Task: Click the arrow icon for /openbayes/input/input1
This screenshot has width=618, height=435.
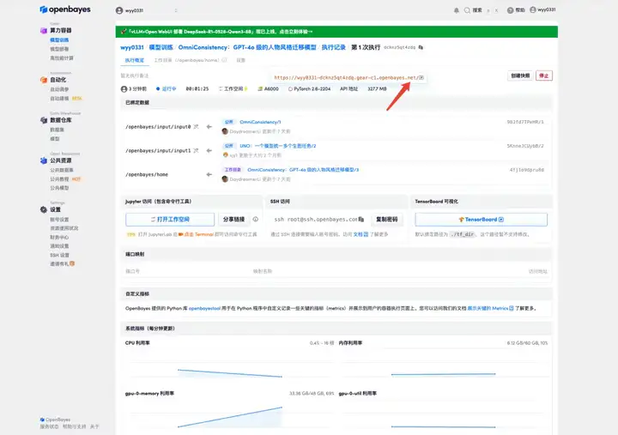Action: (x=209, y=150)
